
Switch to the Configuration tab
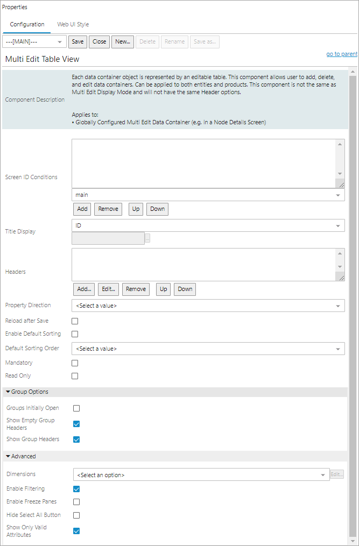tap(27, 24)
